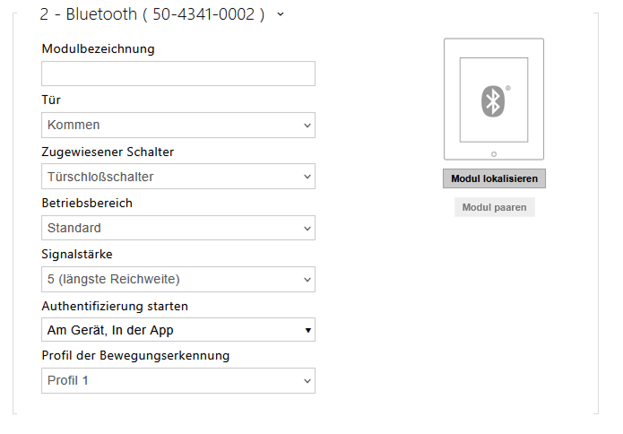The width and height of the screenshot is (623, 434).
Task: Open the Authentifizierung starten multi-select dropdown
Action: tap(178, 331)
